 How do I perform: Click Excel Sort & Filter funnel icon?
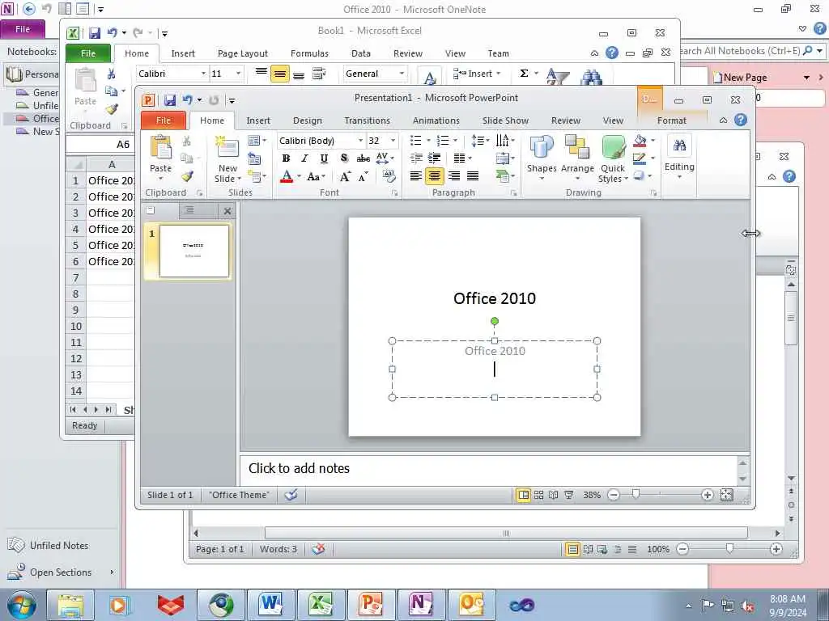557,77
